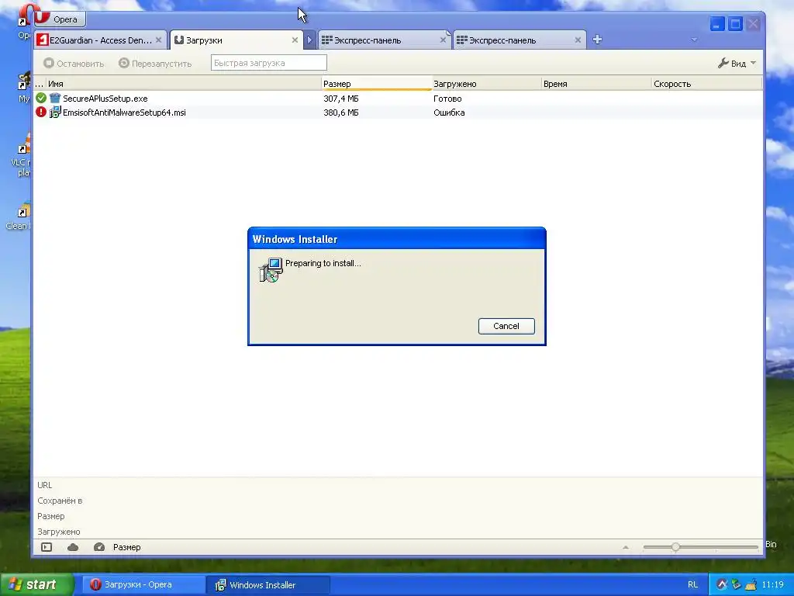794x596 pixels.
Task: Click the second system tray icon
Action: click(x=737, y=584)
